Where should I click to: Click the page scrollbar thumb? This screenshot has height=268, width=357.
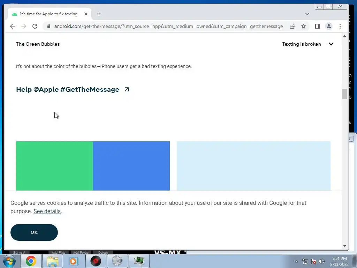344,94
